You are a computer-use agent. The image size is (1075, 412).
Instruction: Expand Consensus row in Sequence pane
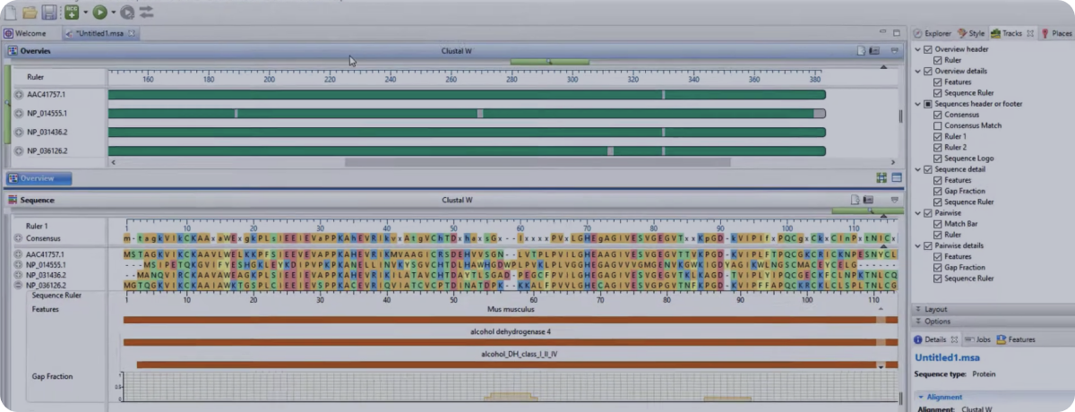click(x=18, y=238)
